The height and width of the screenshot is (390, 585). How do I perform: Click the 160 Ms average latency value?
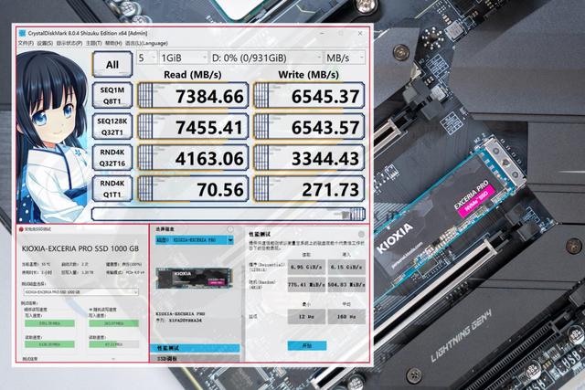click(346, 317)
